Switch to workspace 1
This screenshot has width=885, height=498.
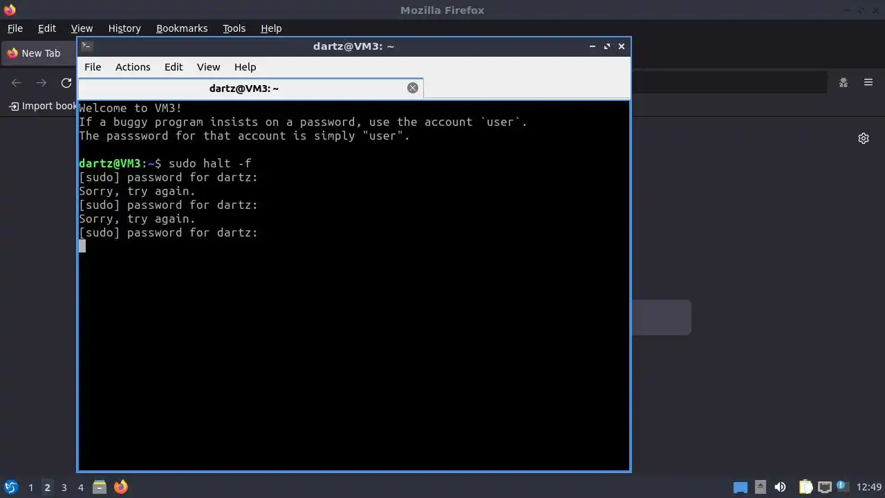(x=30, y=487)
